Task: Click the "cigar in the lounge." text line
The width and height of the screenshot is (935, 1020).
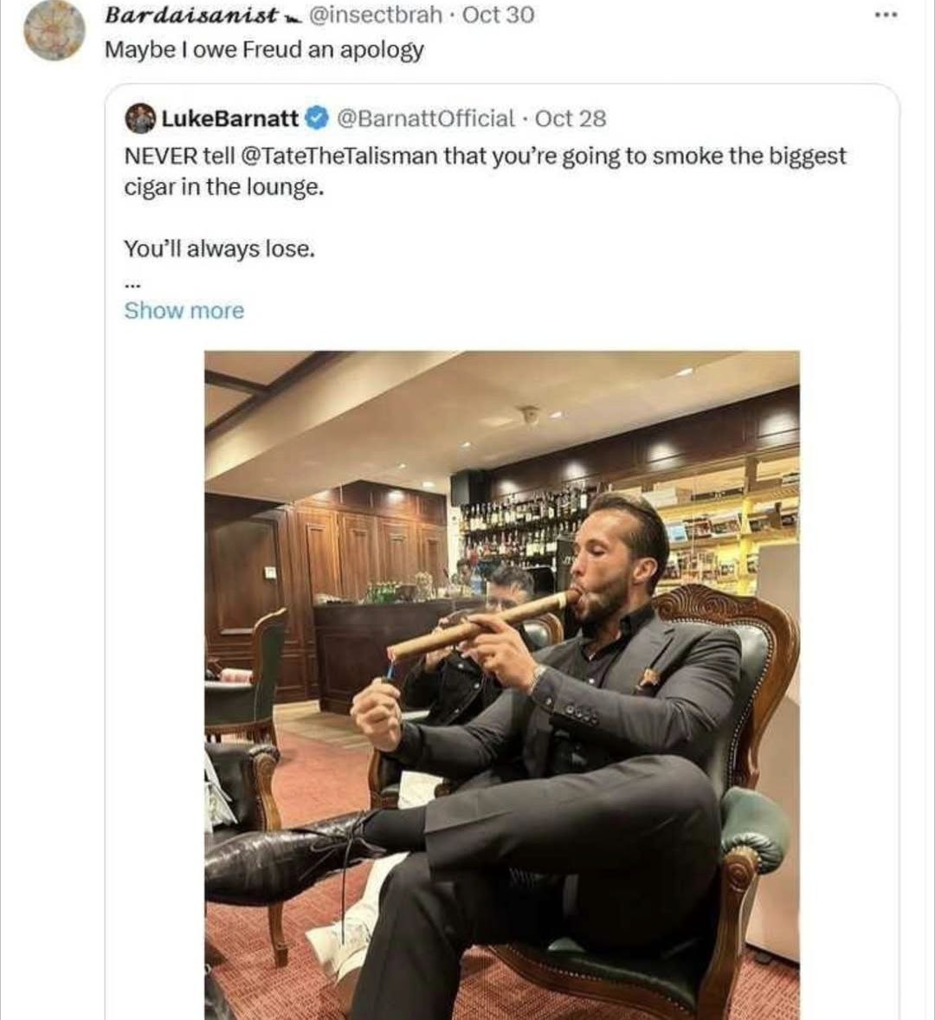Action: pos(223,187)
